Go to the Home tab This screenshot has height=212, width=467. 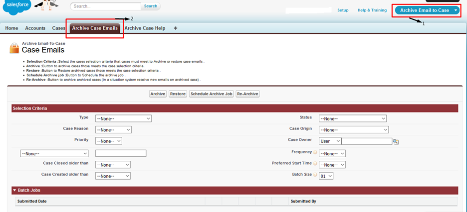(11, 28)
